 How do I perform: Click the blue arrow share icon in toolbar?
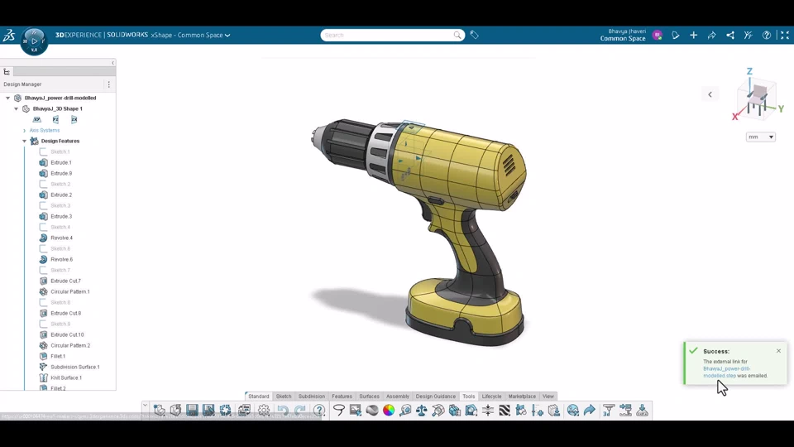pyautogui.click(x=590, y=410)
